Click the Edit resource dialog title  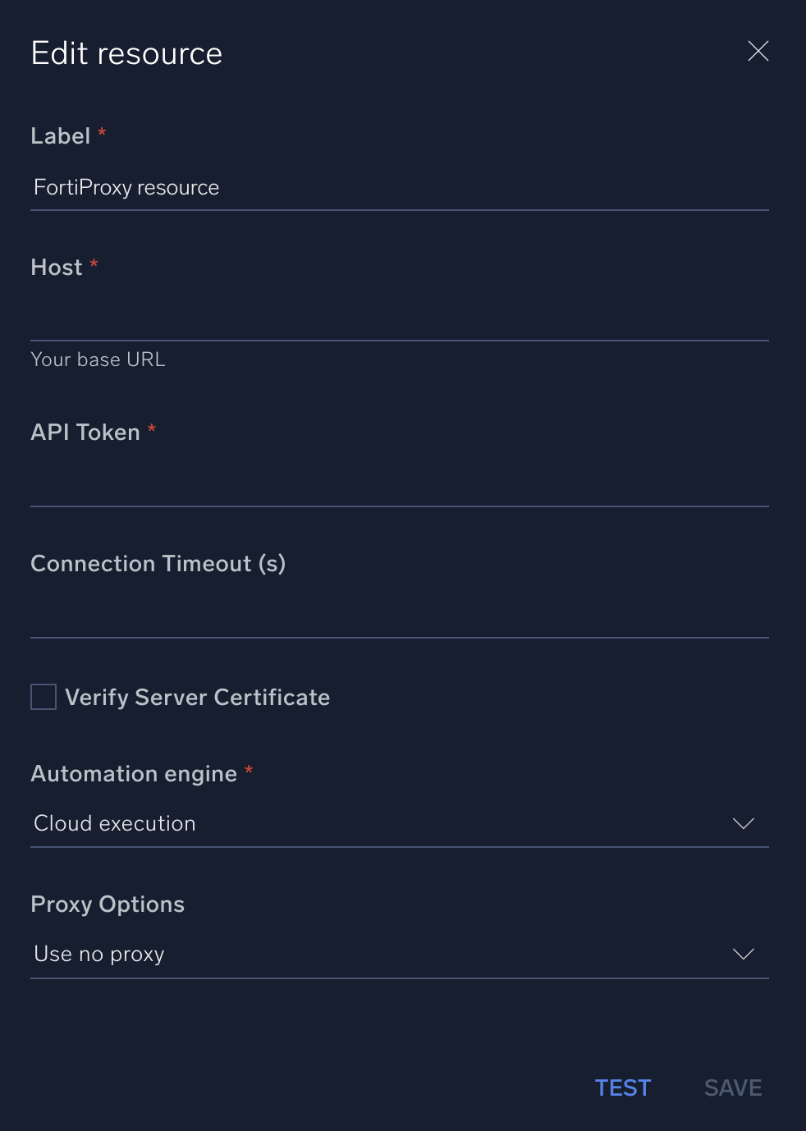126,53
